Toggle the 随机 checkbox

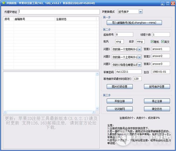[x=152, y=42]
